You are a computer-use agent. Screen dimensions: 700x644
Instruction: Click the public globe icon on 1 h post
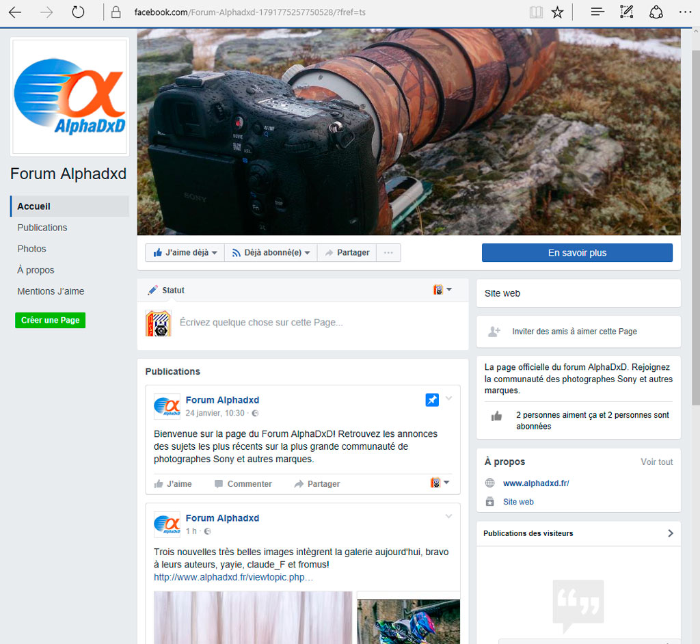[x=208, y=531]
